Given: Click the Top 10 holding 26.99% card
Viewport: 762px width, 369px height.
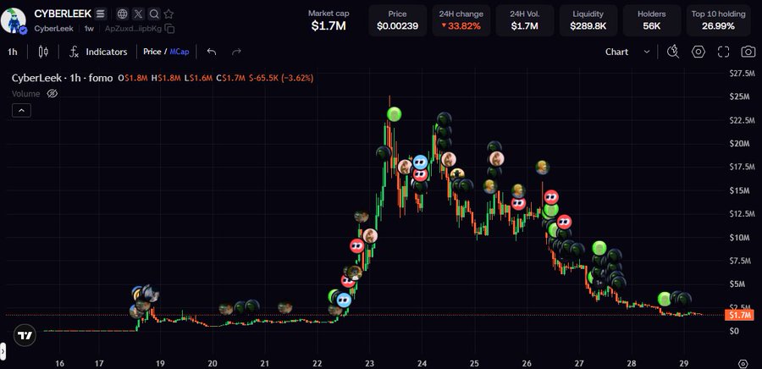Looking at the screenshot, I should [x=718, y=20].
